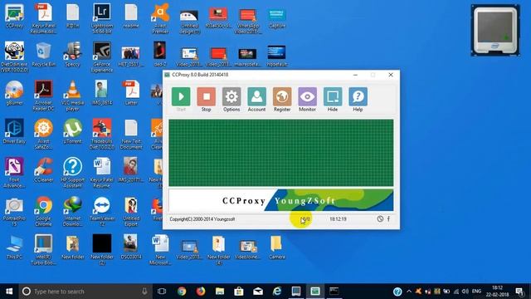The width and height of the screenshot is (531, 299).
Task: Click the clock icon in CCProxy status bar
Action: click(380, 219)
